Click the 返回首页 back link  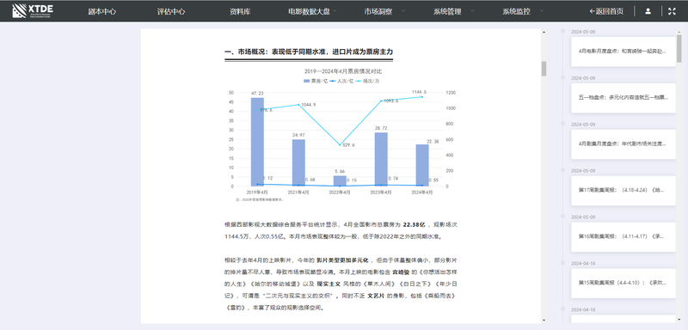(x=606, y=11)
